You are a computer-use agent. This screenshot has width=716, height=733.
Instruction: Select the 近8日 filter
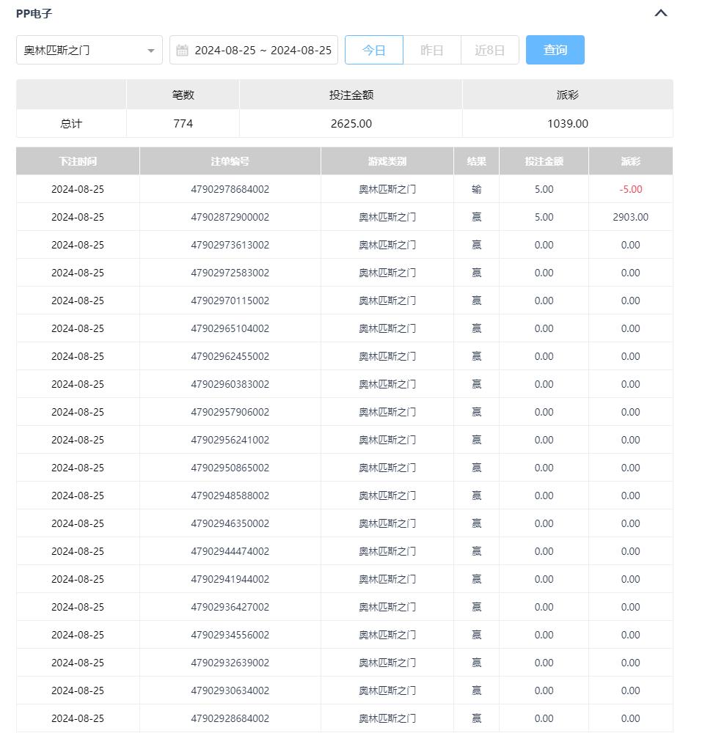click(x=489, y=51)
